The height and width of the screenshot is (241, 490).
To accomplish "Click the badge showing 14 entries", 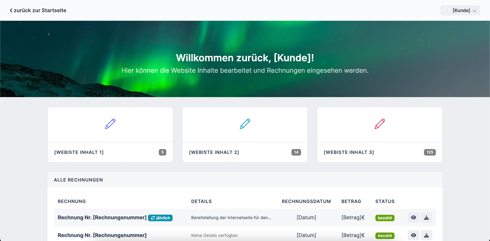I will pyautogui.click(x=296, y=152).
